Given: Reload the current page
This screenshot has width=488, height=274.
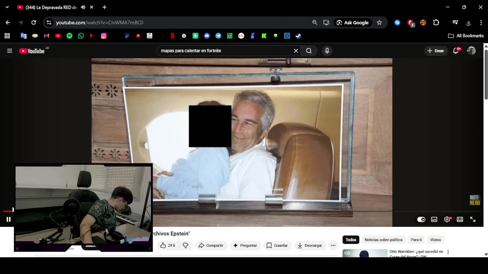Looking at the screenshot, I should tap(34, 22).
